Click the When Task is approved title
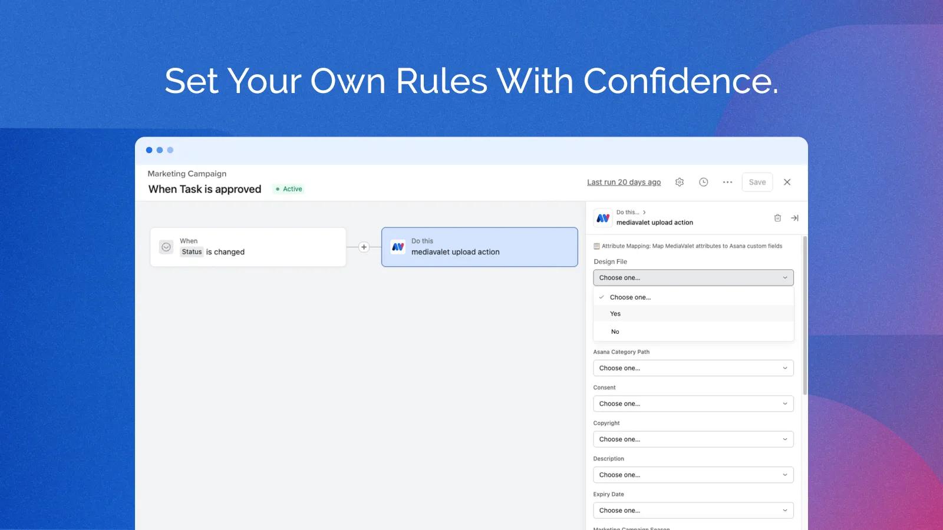The width and height of the screenshot is (943, 530). point(205,189)
